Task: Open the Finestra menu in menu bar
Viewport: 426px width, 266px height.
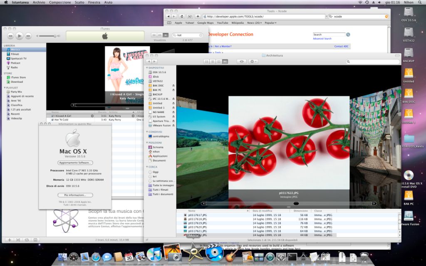Action: (x=94, y=2)
